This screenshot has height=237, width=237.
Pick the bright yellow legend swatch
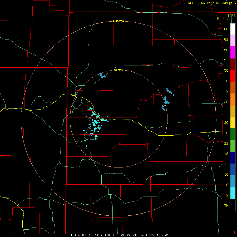pyautogui.click(x=233, y=123)
